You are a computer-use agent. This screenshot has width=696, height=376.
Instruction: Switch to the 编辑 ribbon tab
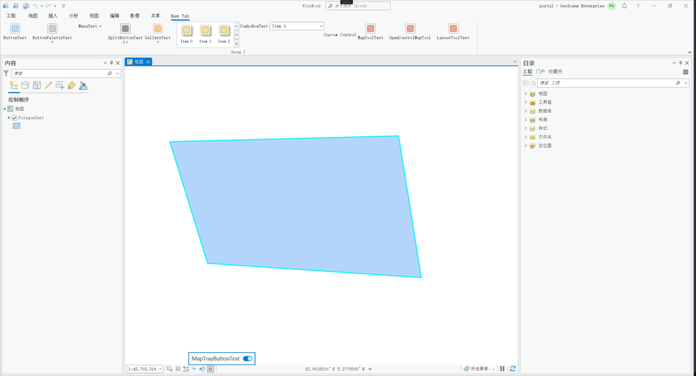point(115,16)
